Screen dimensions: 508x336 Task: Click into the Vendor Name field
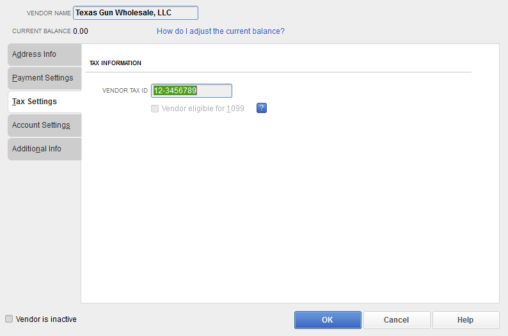pyautogui.click(x=136, y=13)
